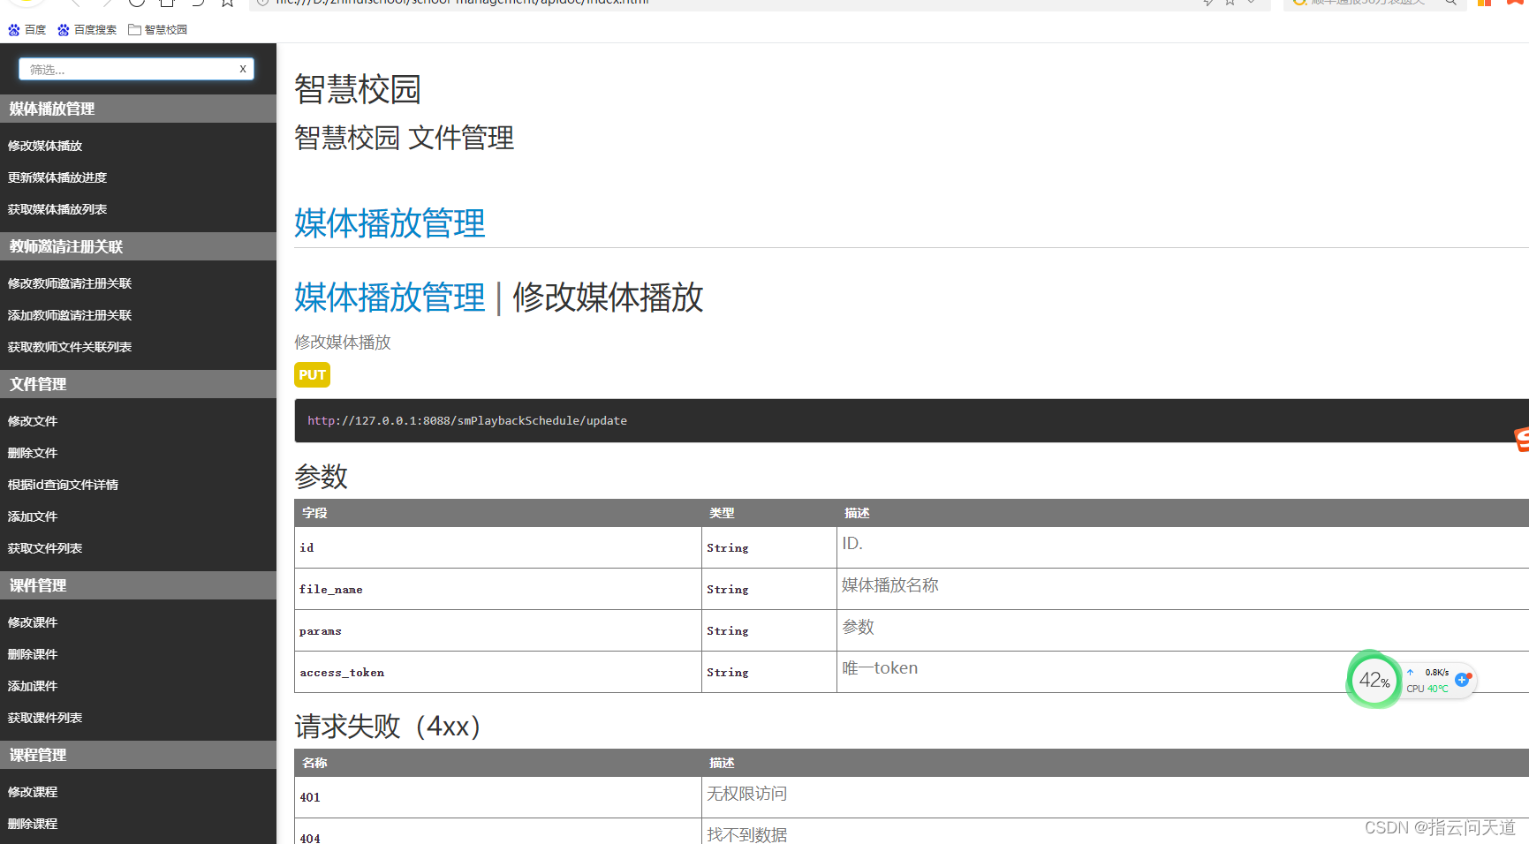Collapse the 课程管理 sidebar section
This screenshot has height=844, width=1529.
pos(37,755)
